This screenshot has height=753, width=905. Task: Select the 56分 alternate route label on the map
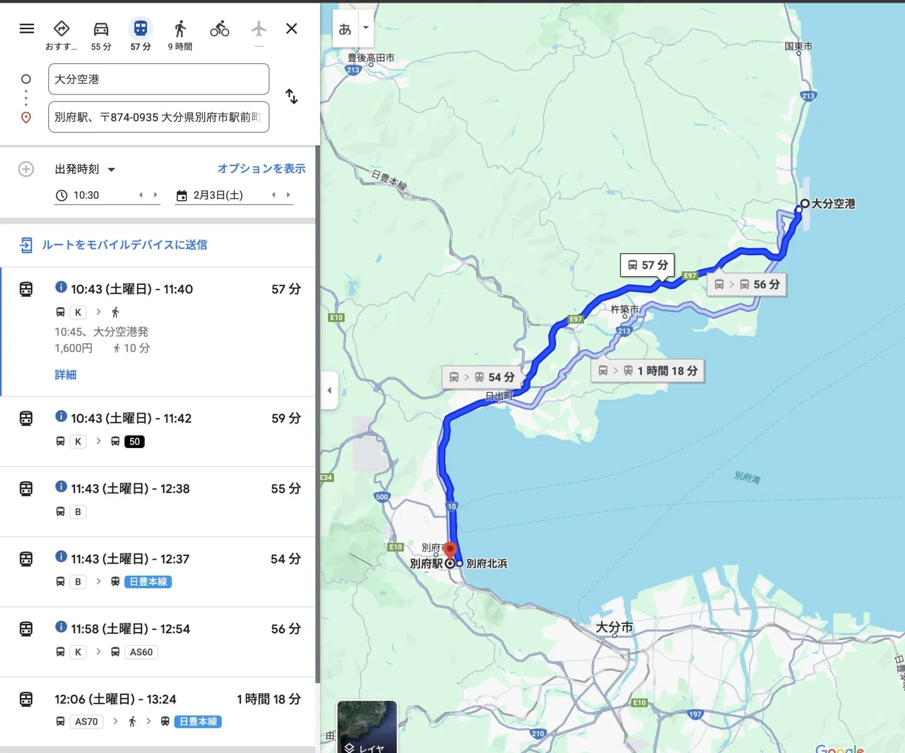point(747,284)
